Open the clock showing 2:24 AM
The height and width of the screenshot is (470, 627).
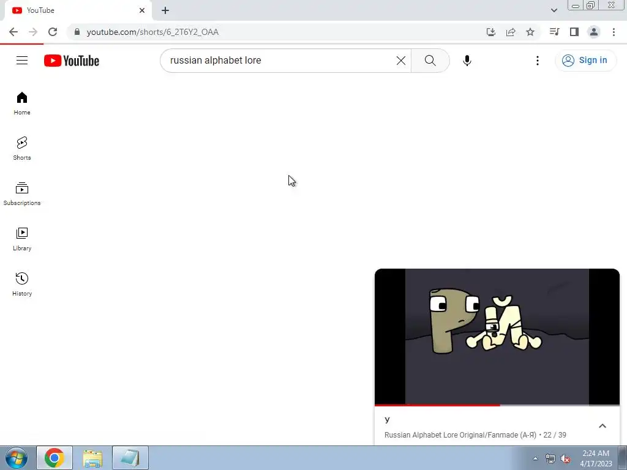596,458
